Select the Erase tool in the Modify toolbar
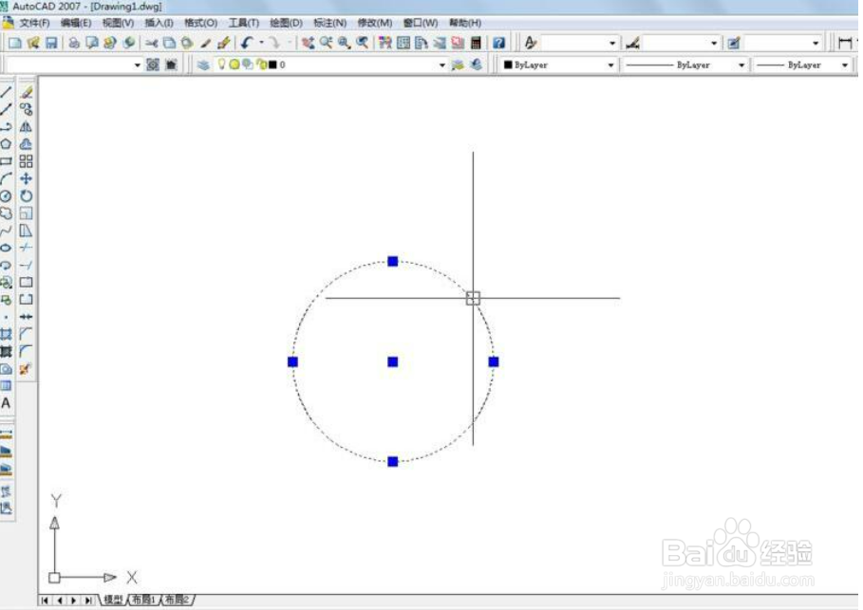863x610 pixels. pyautogui.click(x=26, y=90)
